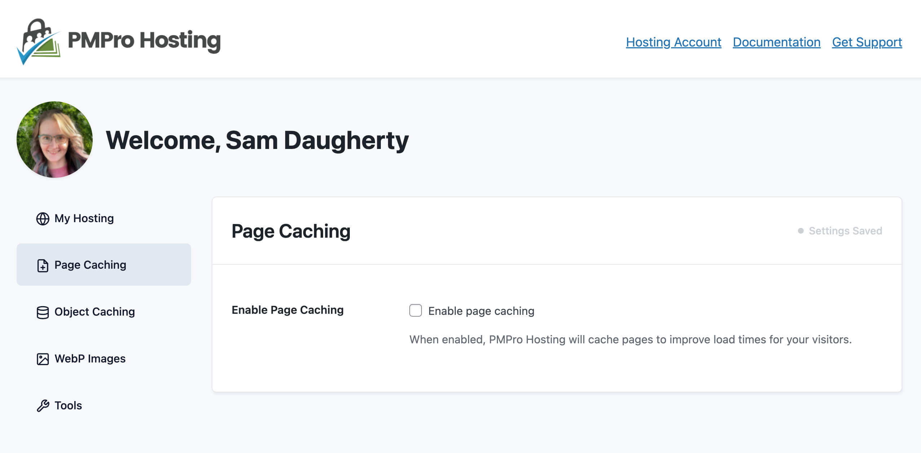The height and width of the screenshot is (453, 921).
Task: Toggle the Enable page caching checkbox
Action: [415, 310]
